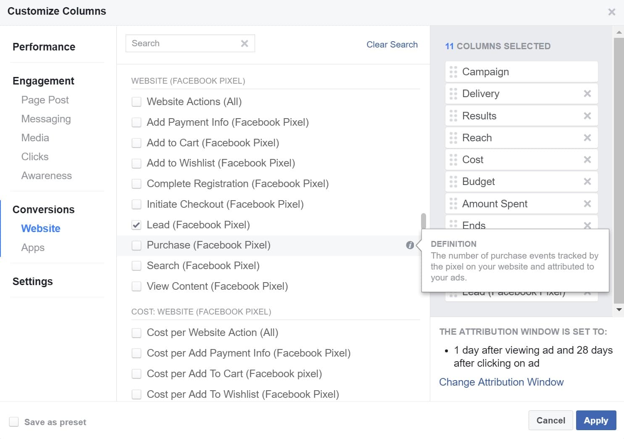Remove the Ends column
The width and height of the screenshot is (624, 439).
587,225
